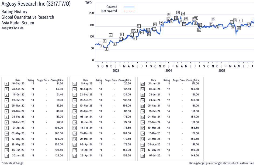Click the 28-Oct-22 date cell
Screen dimensions: 257x165
point(18,100)
